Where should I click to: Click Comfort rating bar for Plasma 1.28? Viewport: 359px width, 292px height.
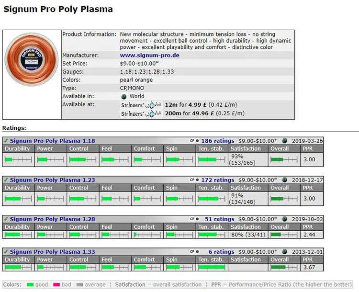(147, 235)
